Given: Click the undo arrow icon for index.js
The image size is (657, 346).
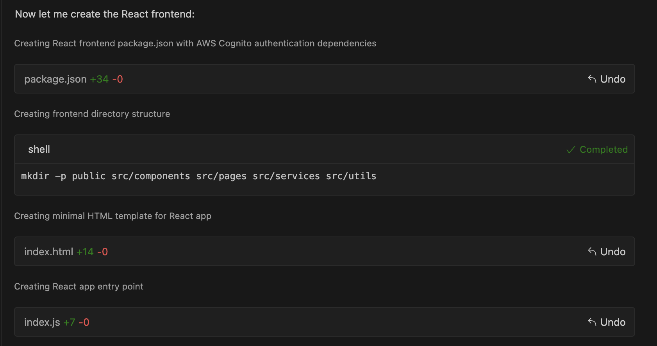Looking at the screenshot, I should coord(592,322).
